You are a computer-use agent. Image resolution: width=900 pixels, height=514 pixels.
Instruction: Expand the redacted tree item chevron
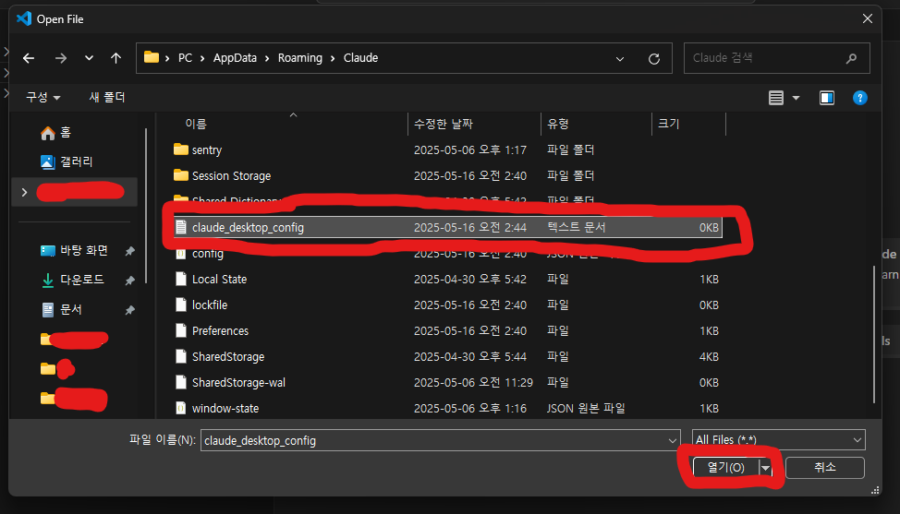[24, 192]
